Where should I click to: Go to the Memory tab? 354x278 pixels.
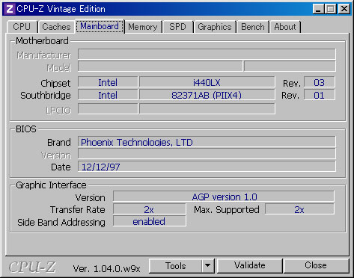143,27
